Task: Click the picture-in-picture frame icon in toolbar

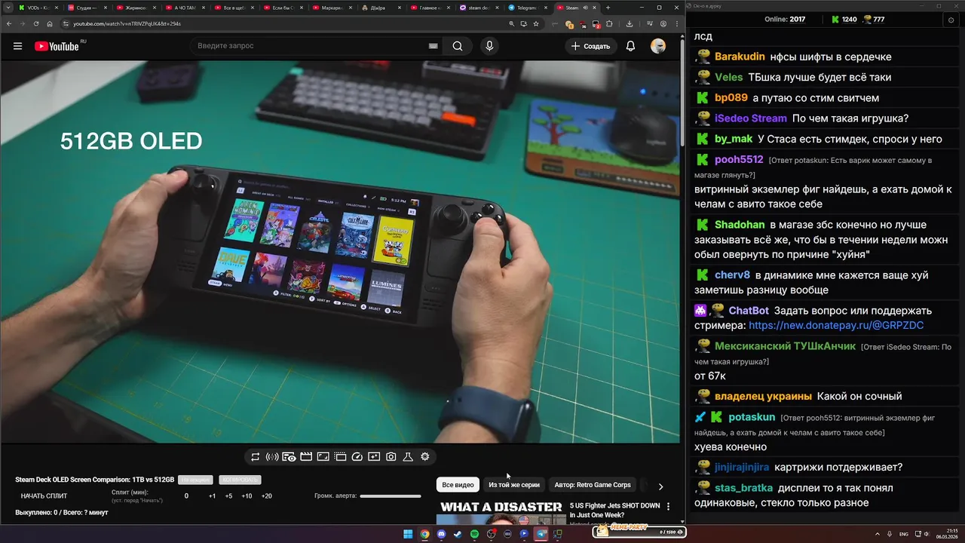Action: 323,456
